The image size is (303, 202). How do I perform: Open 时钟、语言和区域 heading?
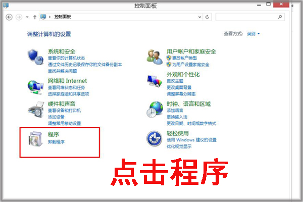coord(188,104)
